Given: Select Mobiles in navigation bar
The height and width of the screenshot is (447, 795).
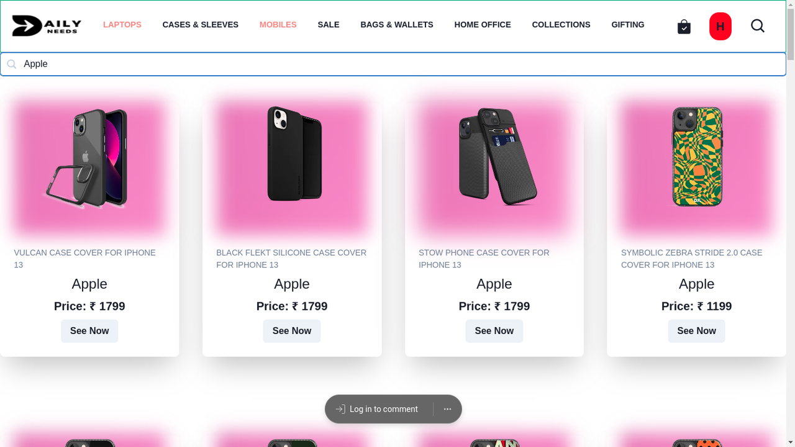Looking at the screenshot, I should (x=278, y=25).
